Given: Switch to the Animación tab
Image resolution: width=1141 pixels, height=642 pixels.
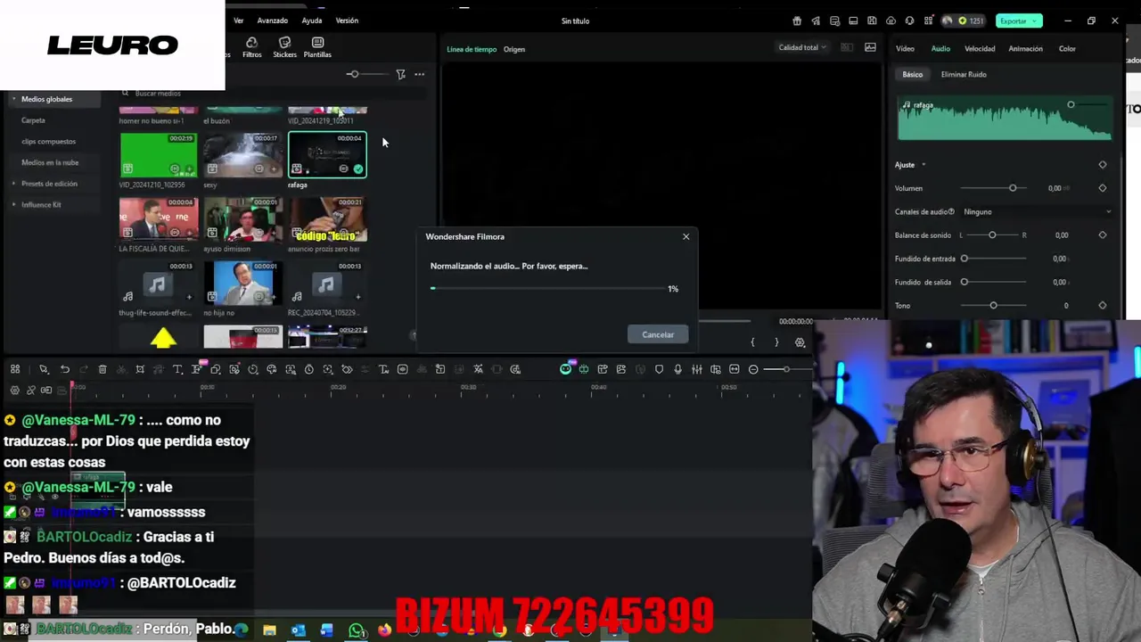Looking at the screenshot, I should coord(1025,49).
